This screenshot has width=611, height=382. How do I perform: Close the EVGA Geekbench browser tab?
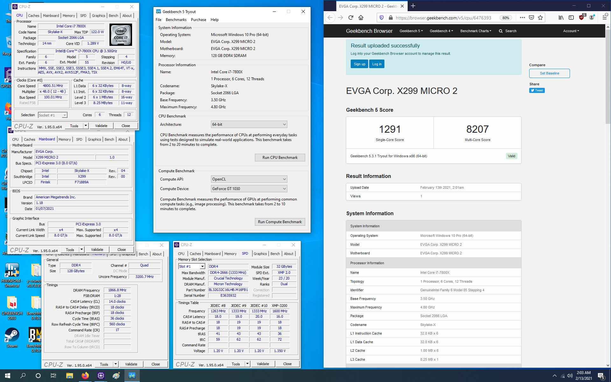[402, 6]
